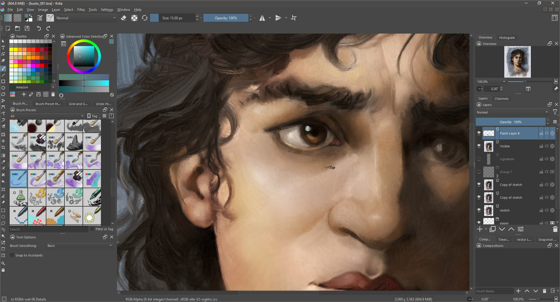This screenshot has height=302, width=560.
Task: Enable the Snap to Assistants checkbox
Action: 12,255
